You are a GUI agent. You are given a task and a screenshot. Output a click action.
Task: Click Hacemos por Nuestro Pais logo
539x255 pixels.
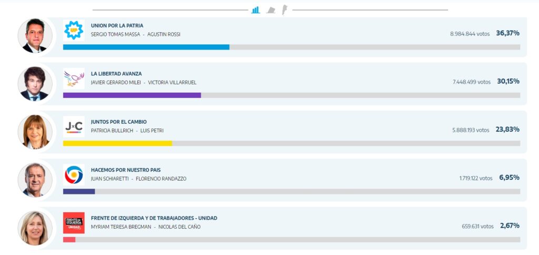[x=74, y=174]
